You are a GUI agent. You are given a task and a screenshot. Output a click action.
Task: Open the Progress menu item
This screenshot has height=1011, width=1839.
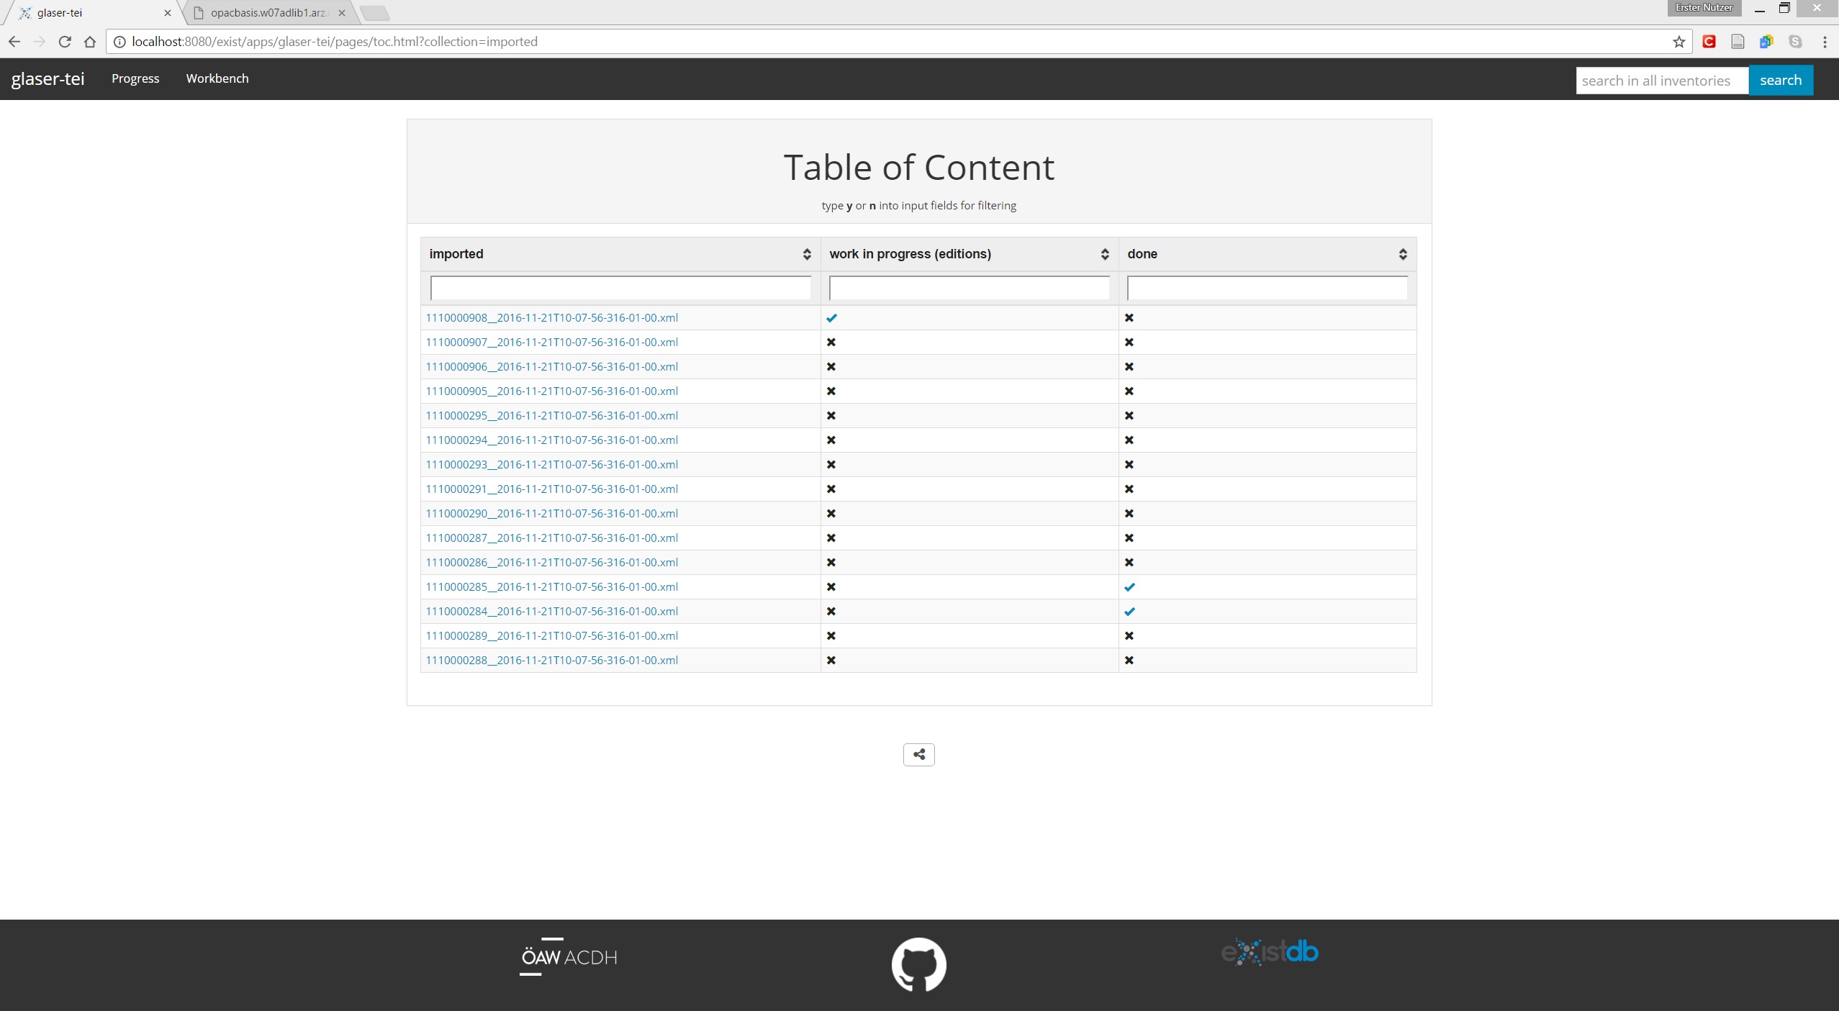pyautogui.click(x=135, y=78)
